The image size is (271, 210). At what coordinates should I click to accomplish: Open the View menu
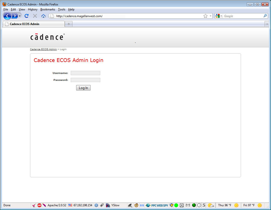(x=22, y=9)
